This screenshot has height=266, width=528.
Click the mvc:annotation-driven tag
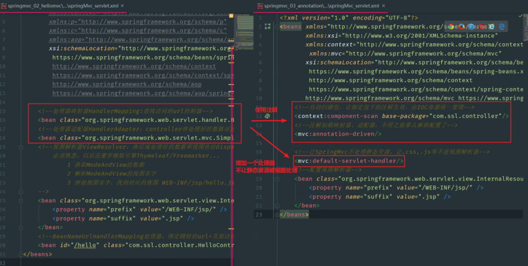(338, 134)
